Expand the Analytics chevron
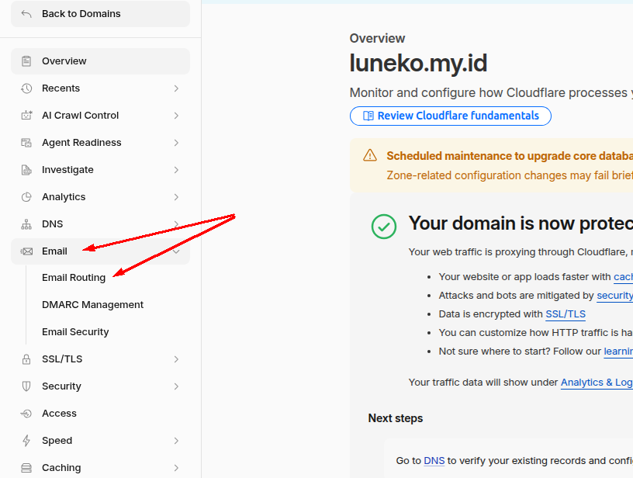This screenshot has height=478, width=633. [176, 197]
